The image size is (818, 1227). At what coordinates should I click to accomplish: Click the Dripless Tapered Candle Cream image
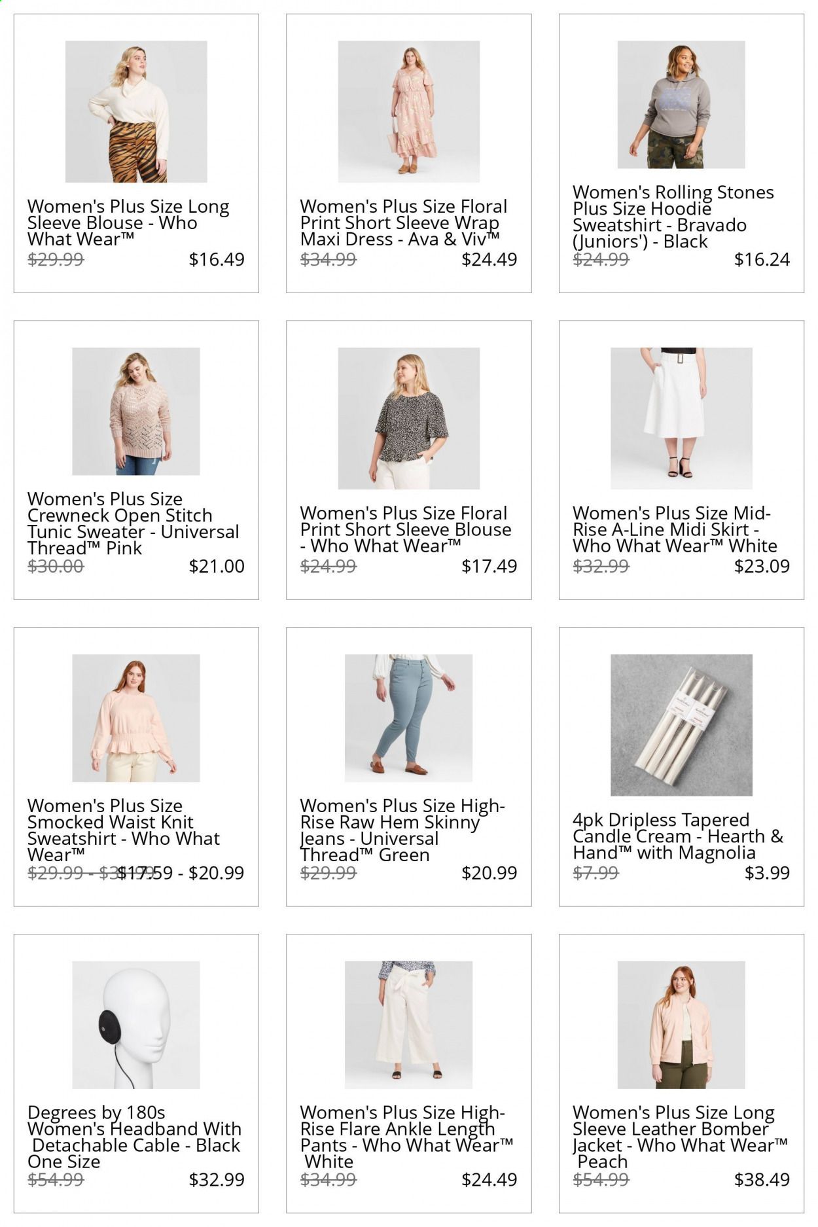coord(681,725)
